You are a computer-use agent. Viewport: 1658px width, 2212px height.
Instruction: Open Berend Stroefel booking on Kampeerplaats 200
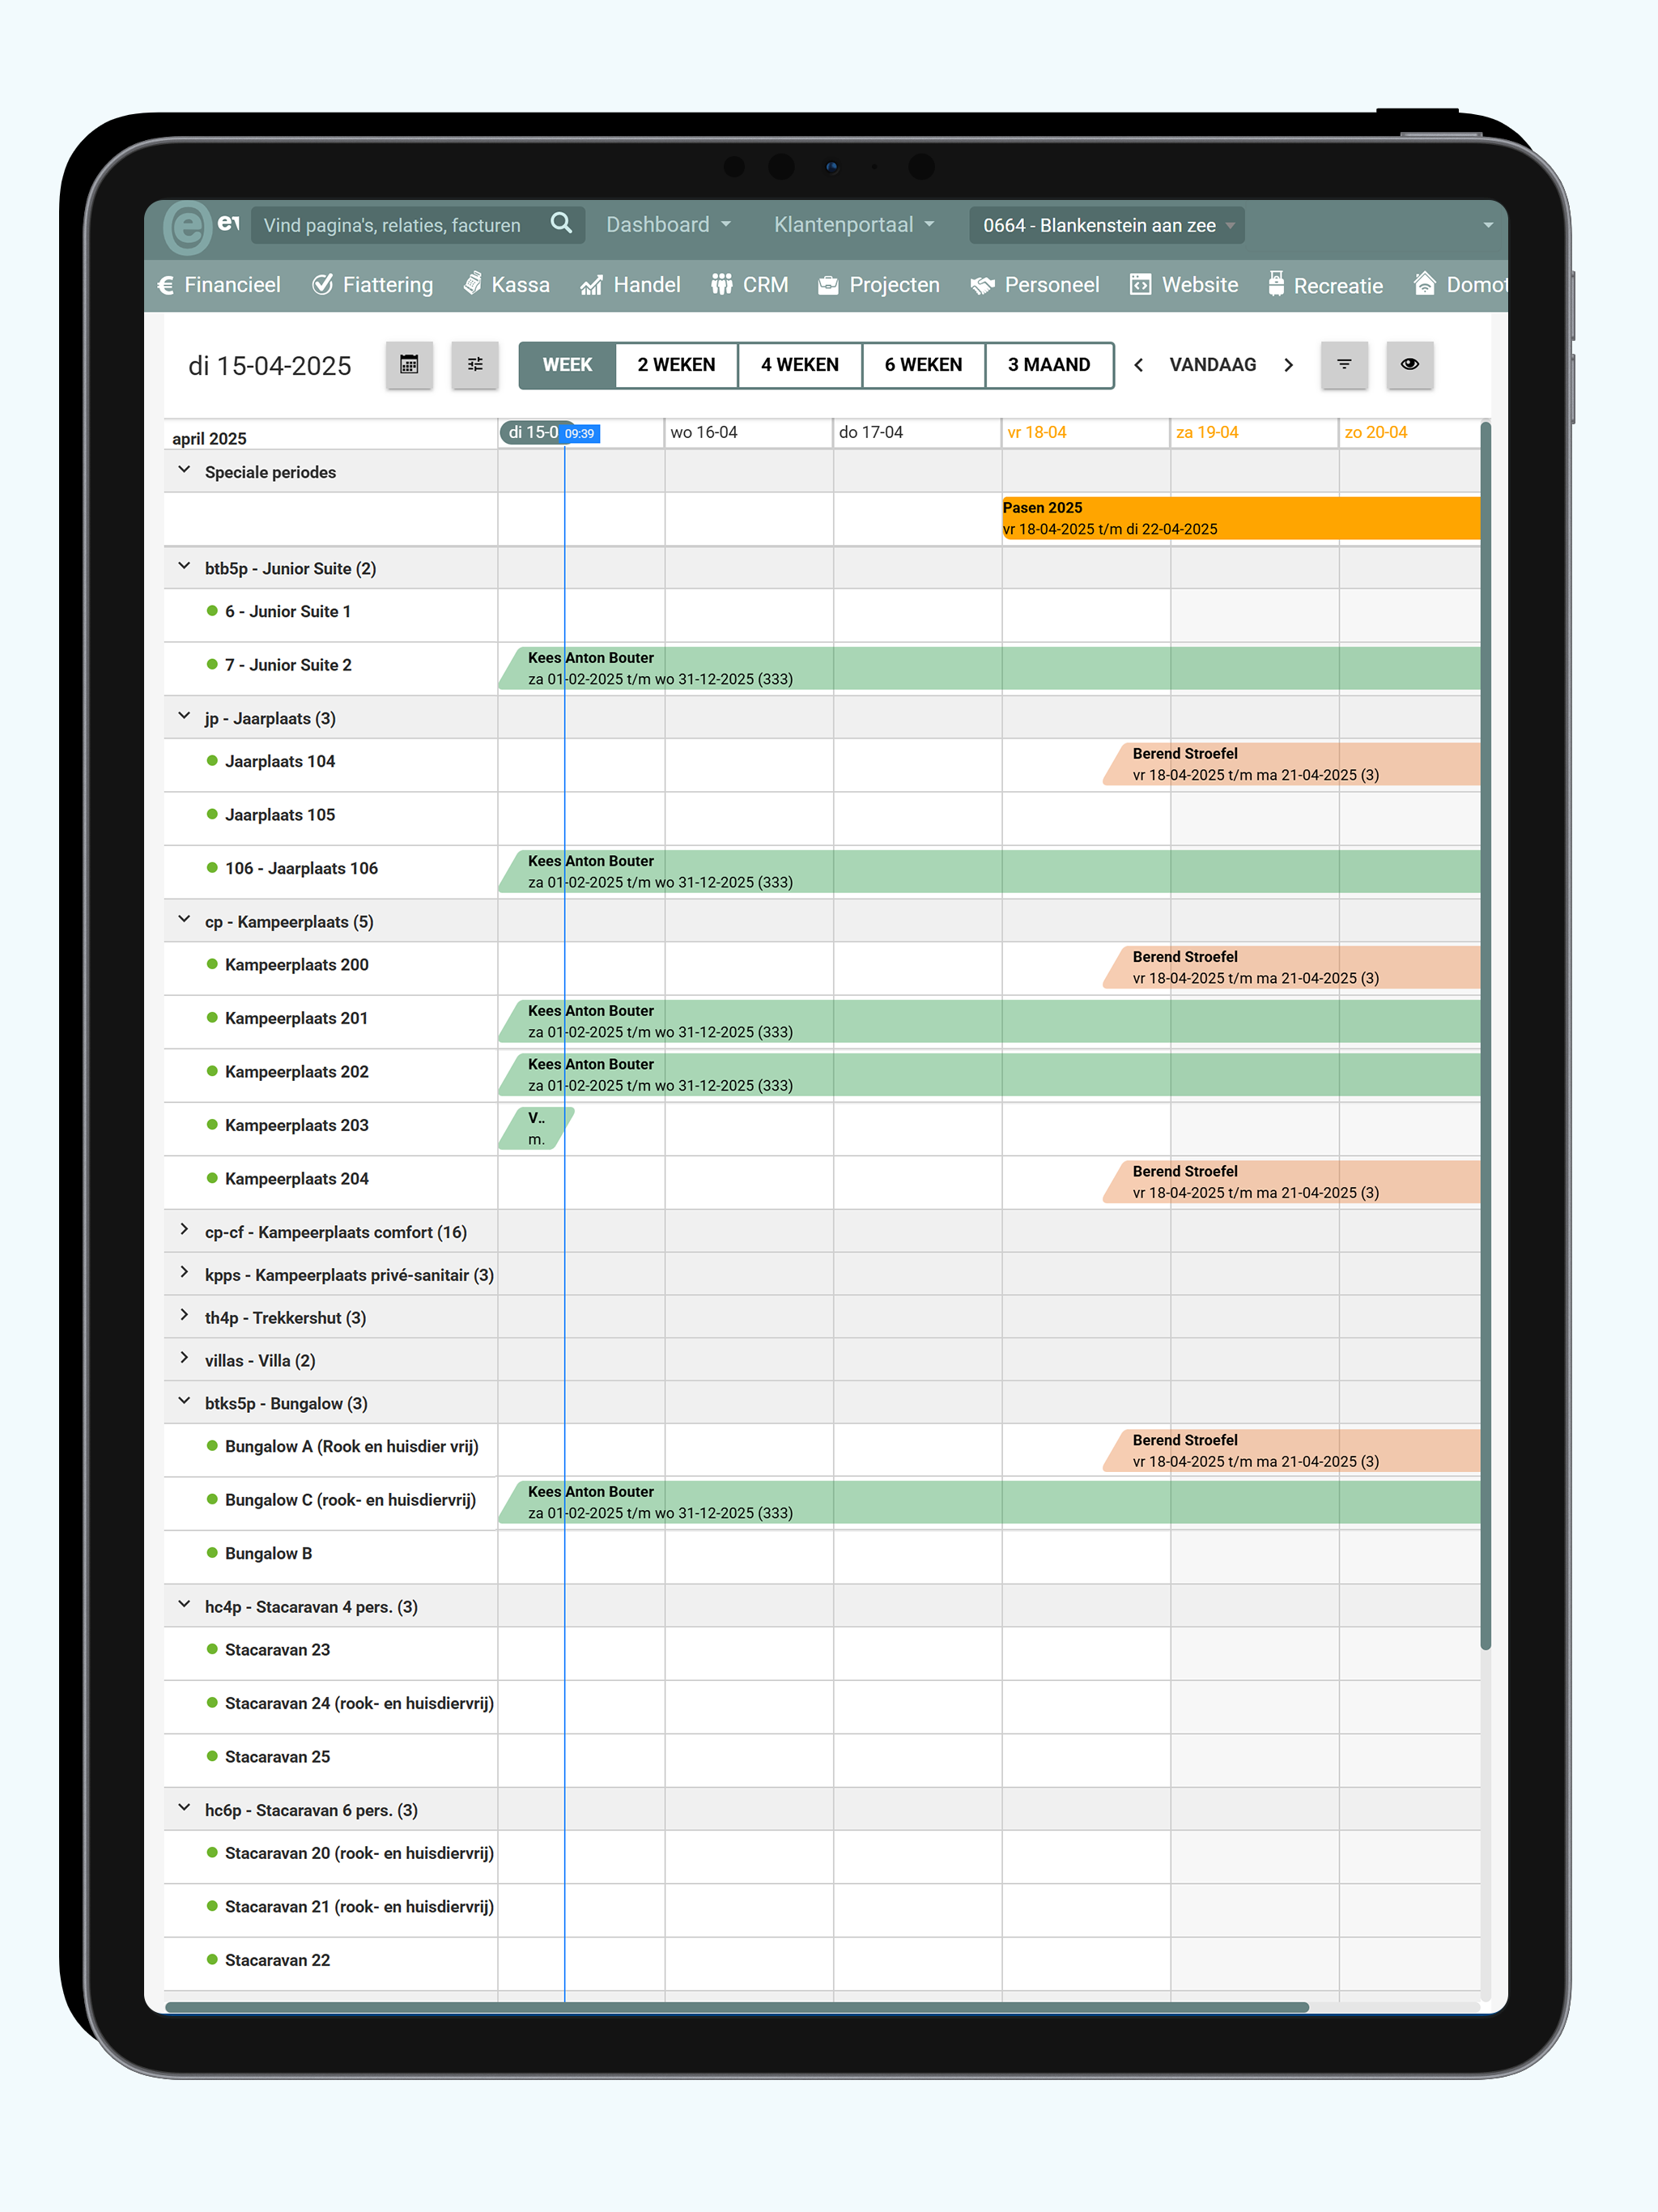(1292, 967)
